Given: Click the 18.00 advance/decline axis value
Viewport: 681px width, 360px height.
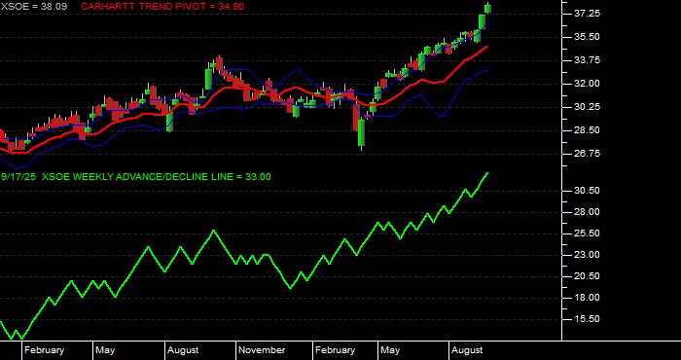Looking at the screenshot, I should point(587,298).
